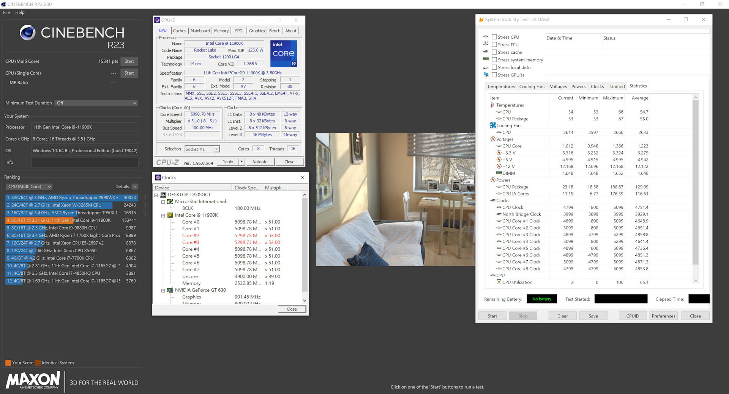
Task: Open the Details dropdown arrow in Ranking
Action: point(135,187)
